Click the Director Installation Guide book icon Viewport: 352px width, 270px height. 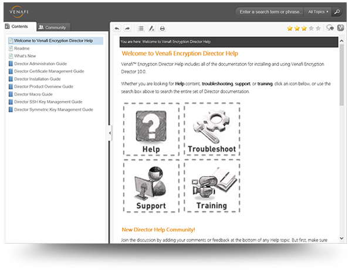[x=11, y=79]
